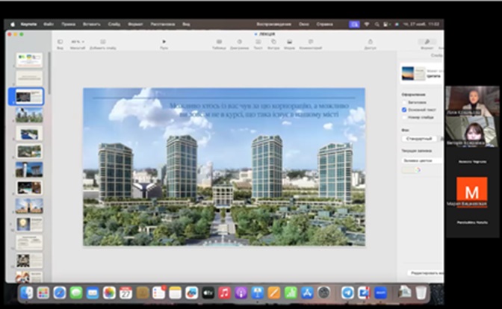
Task: Insert a table using the Таблица icon
Action: pyautogui.click(x=218, y=42)
